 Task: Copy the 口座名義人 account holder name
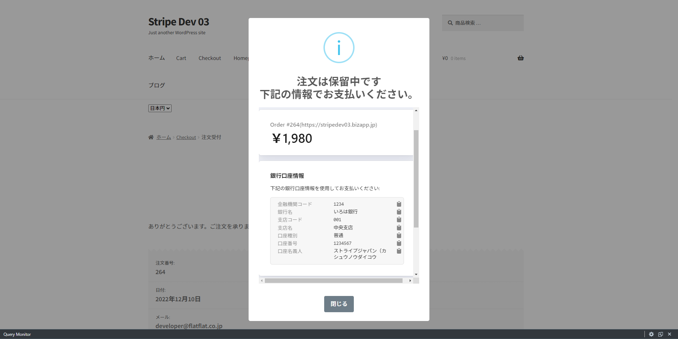click(399, 251)
